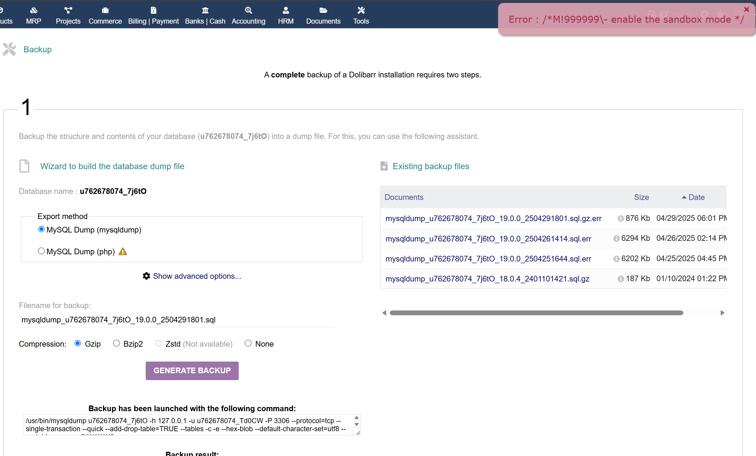The width and height of the screenshot is (756, 456).
Task: Select MySQL Dump (php) export method
Action: [x=41, y=251]
